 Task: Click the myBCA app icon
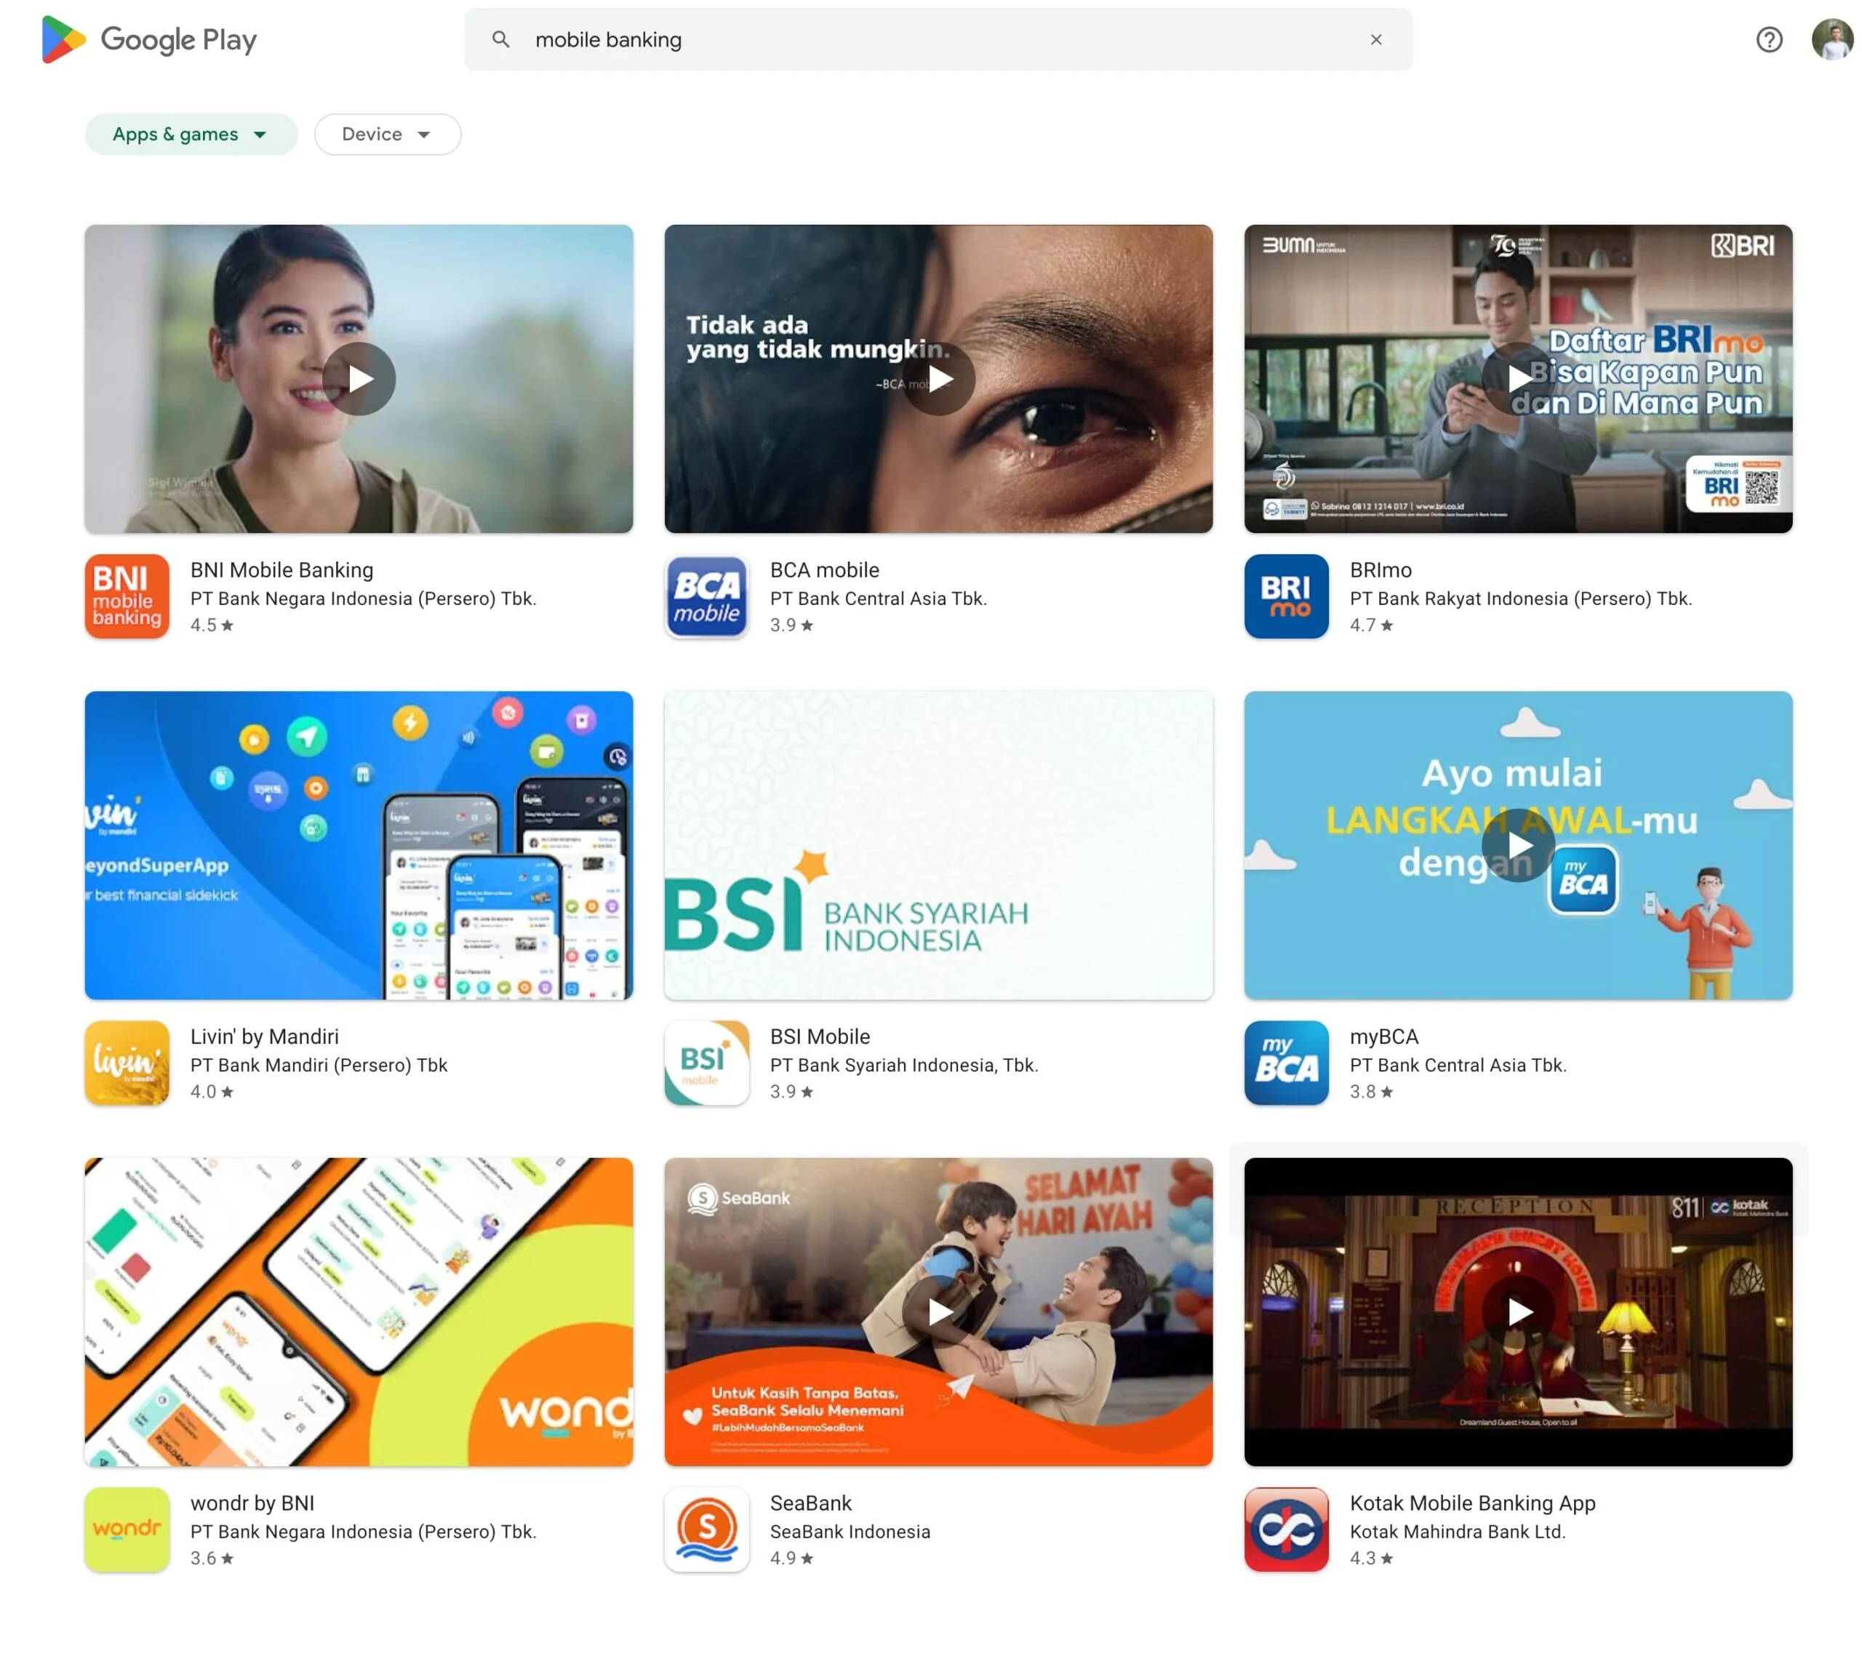(x=1285, y=1063)
